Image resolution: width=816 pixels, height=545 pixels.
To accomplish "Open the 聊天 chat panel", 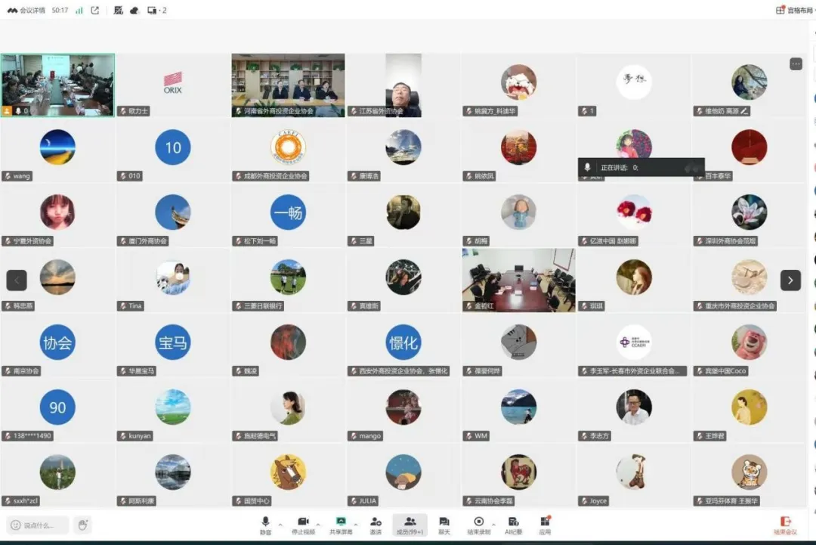I will pos(444,525).
